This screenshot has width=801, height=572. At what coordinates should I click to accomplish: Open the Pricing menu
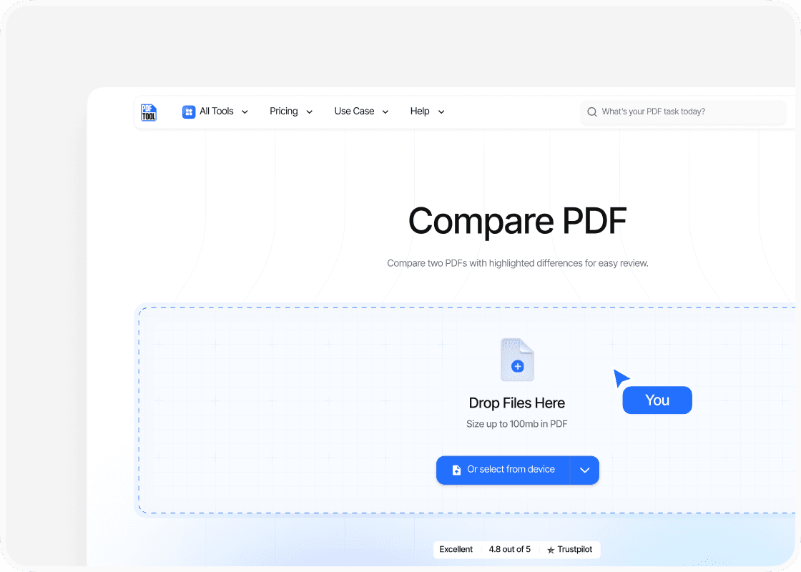pyautogui.click(x=284, y=112)
